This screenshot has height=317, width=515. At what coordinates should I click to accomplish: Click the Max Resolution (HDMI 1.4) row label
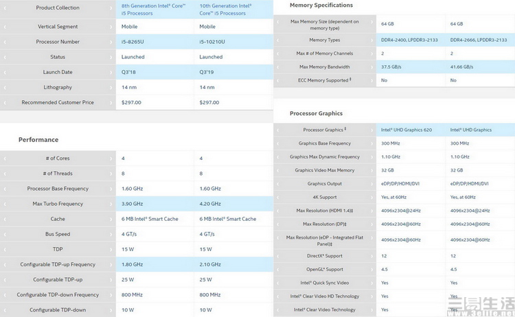tap(325, 211)
